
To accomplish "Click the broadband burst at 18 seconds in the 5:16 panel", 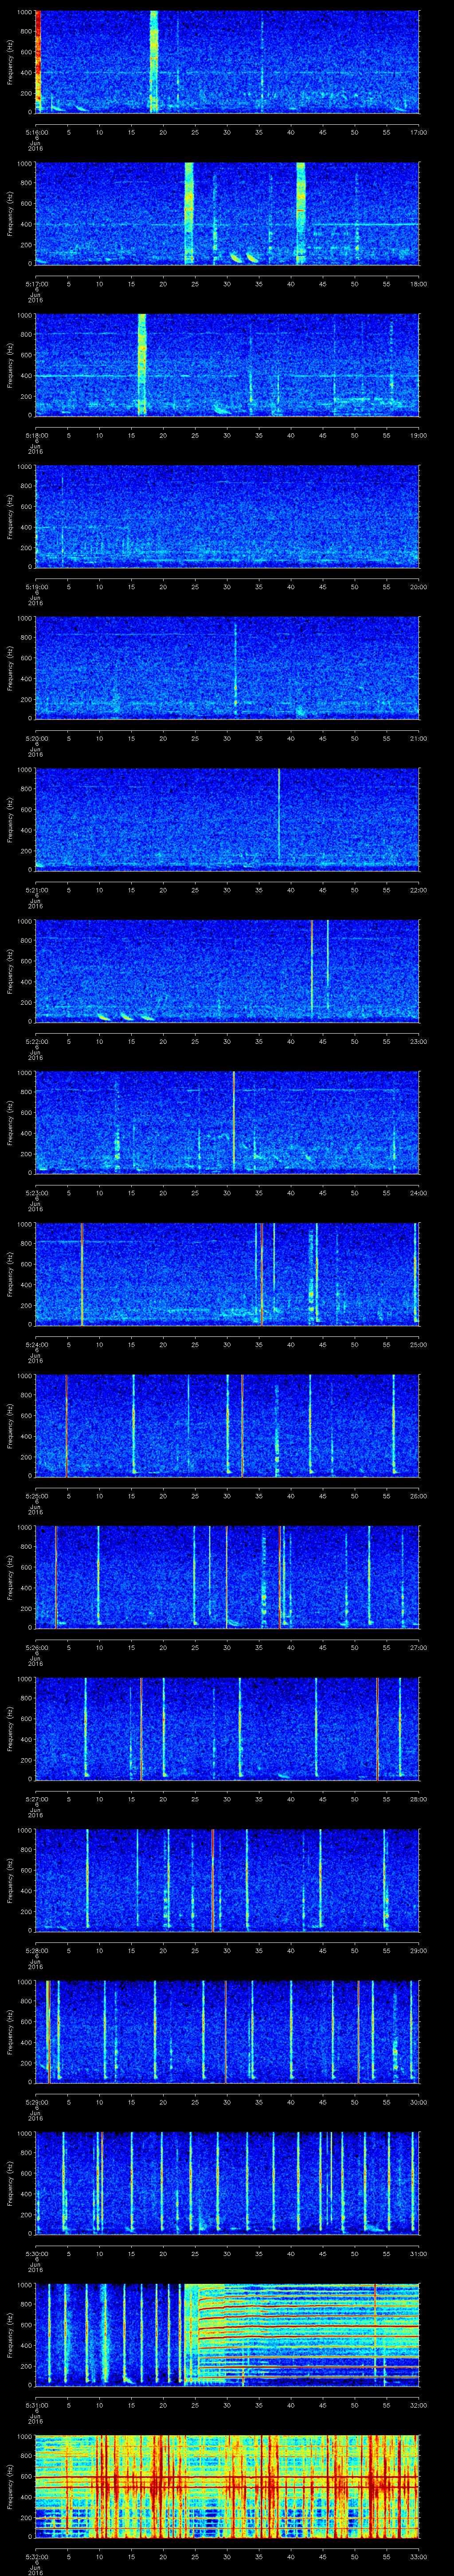I will [154, 61].
